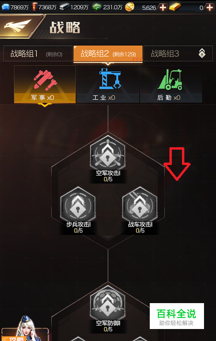Click the steel bar resource icon

pos(64,7)
